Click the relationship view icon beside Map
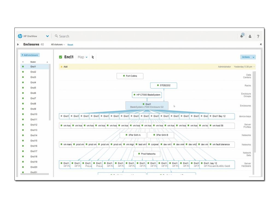Screen dimensions: 280x210 (93, 57)
